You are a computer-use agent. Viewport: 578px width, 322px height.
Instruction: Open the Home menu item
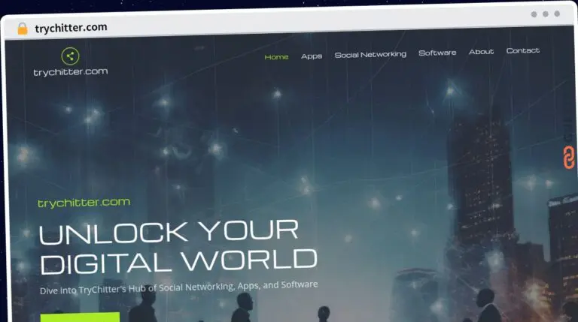point(276,57)
